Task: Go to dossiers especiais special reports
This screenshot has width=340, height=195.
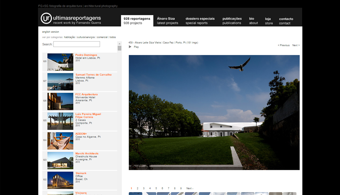Action: pos(200,21)
